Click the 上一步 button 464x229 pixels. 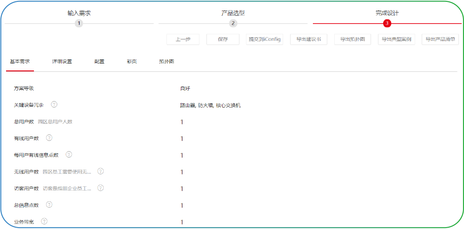[183, 39]
